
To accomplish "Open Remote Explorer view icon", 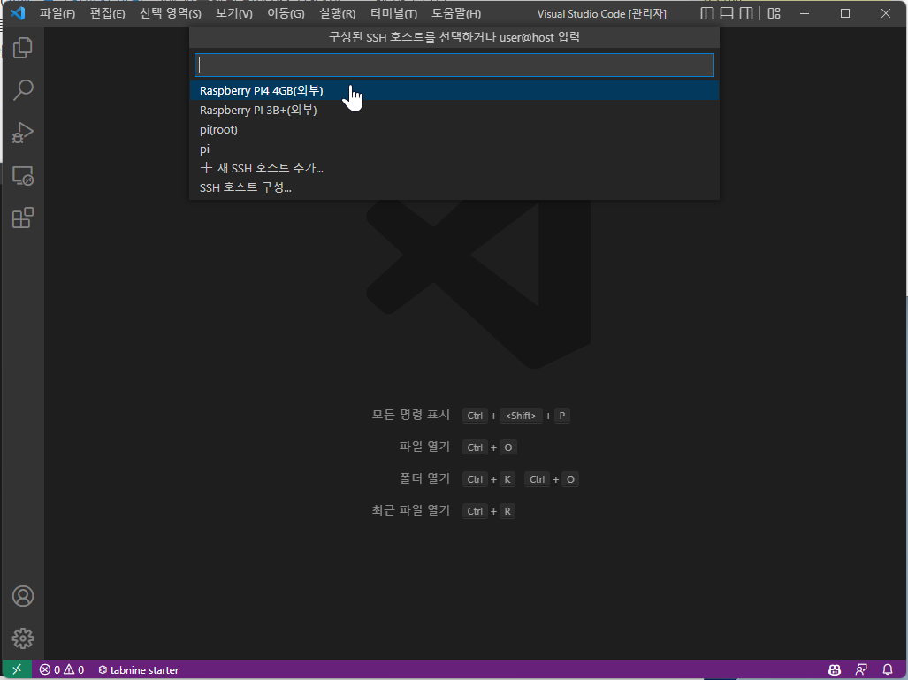I will [23, 175].
